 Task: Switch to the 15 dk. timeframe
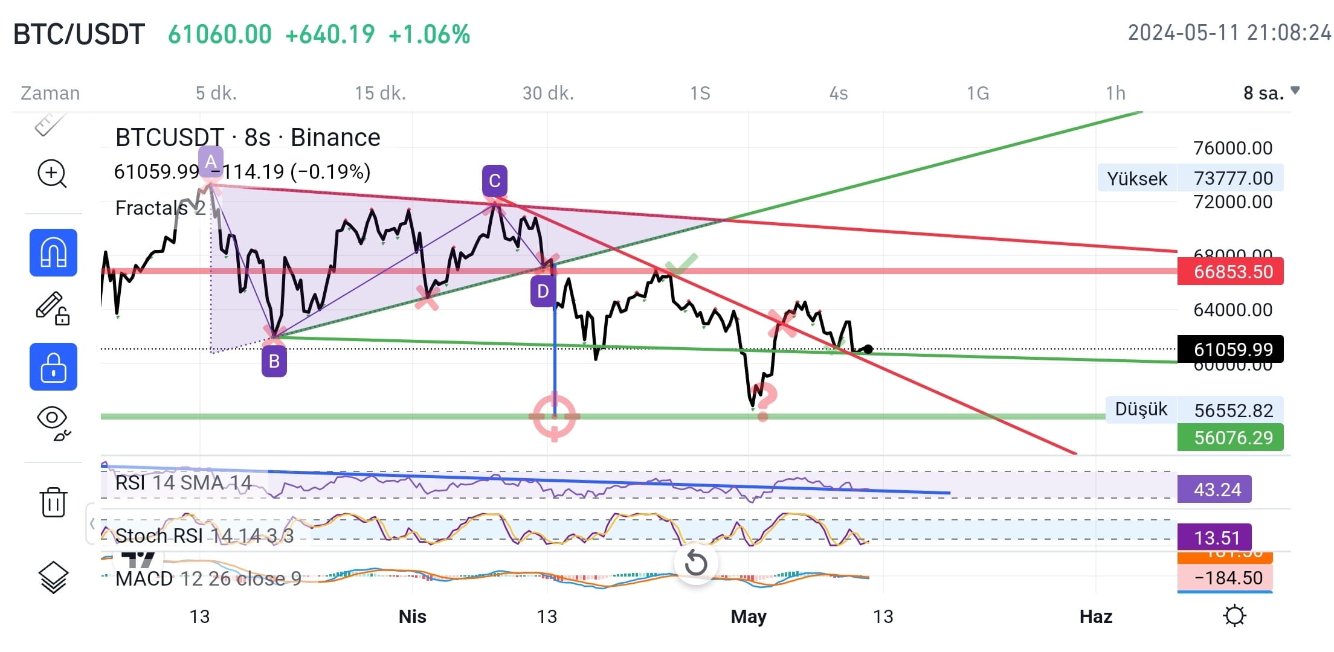(379, 93)
